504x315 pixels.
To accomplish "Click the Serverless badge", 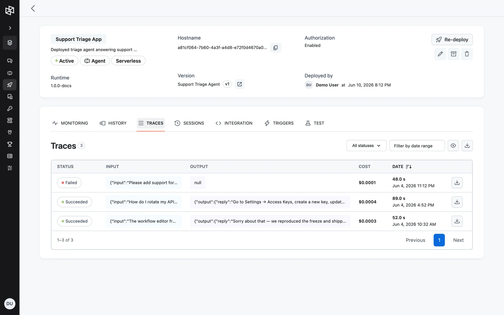I will (128, 61).
